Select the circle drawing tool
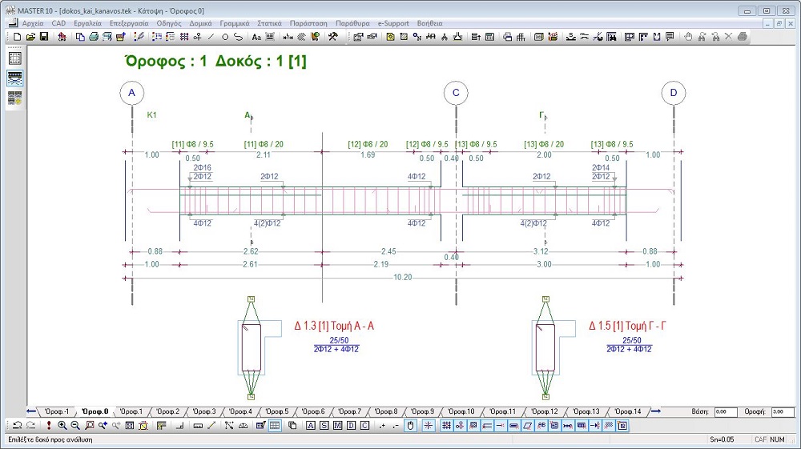 pos(225,37)
